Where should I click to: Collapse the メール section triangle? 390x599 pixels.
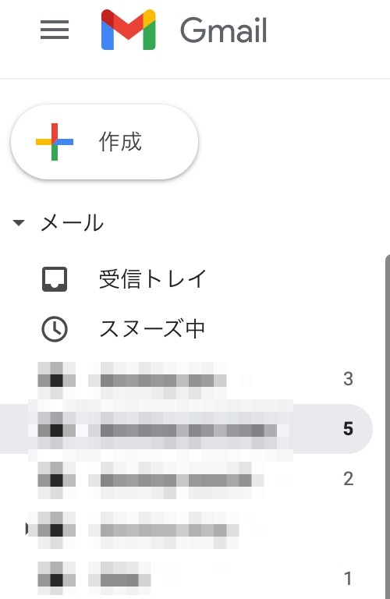click(19, 222)
